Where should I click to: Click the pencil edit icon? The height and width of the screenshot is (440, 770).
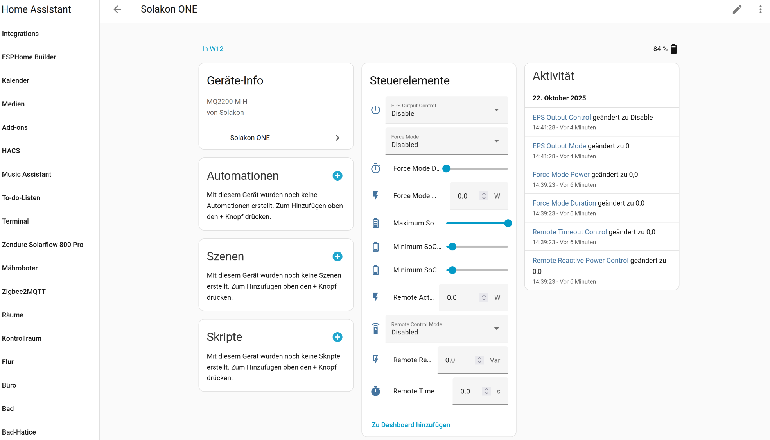click(x=737, y=9)
